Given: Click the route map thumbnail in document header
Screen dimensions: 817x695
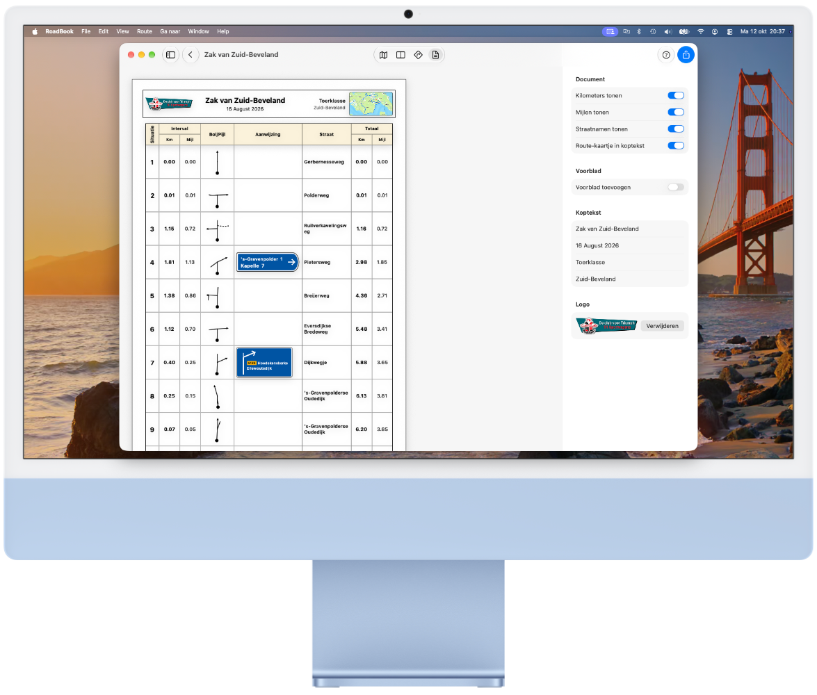Looking at the screenshot, I should point(371,104).
